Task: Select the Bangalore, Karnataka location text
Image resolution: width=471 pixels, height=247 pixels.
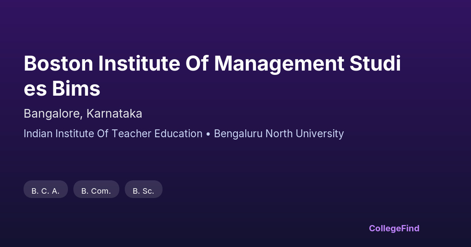Action: coord(83,114)
